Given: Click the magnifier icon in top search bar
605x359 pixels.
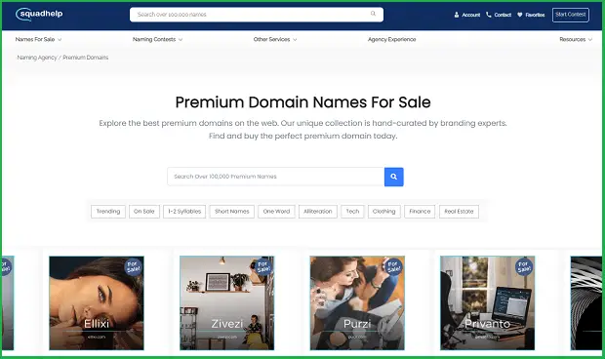Looking at the screenshot, I should click(x=373, y=14).
